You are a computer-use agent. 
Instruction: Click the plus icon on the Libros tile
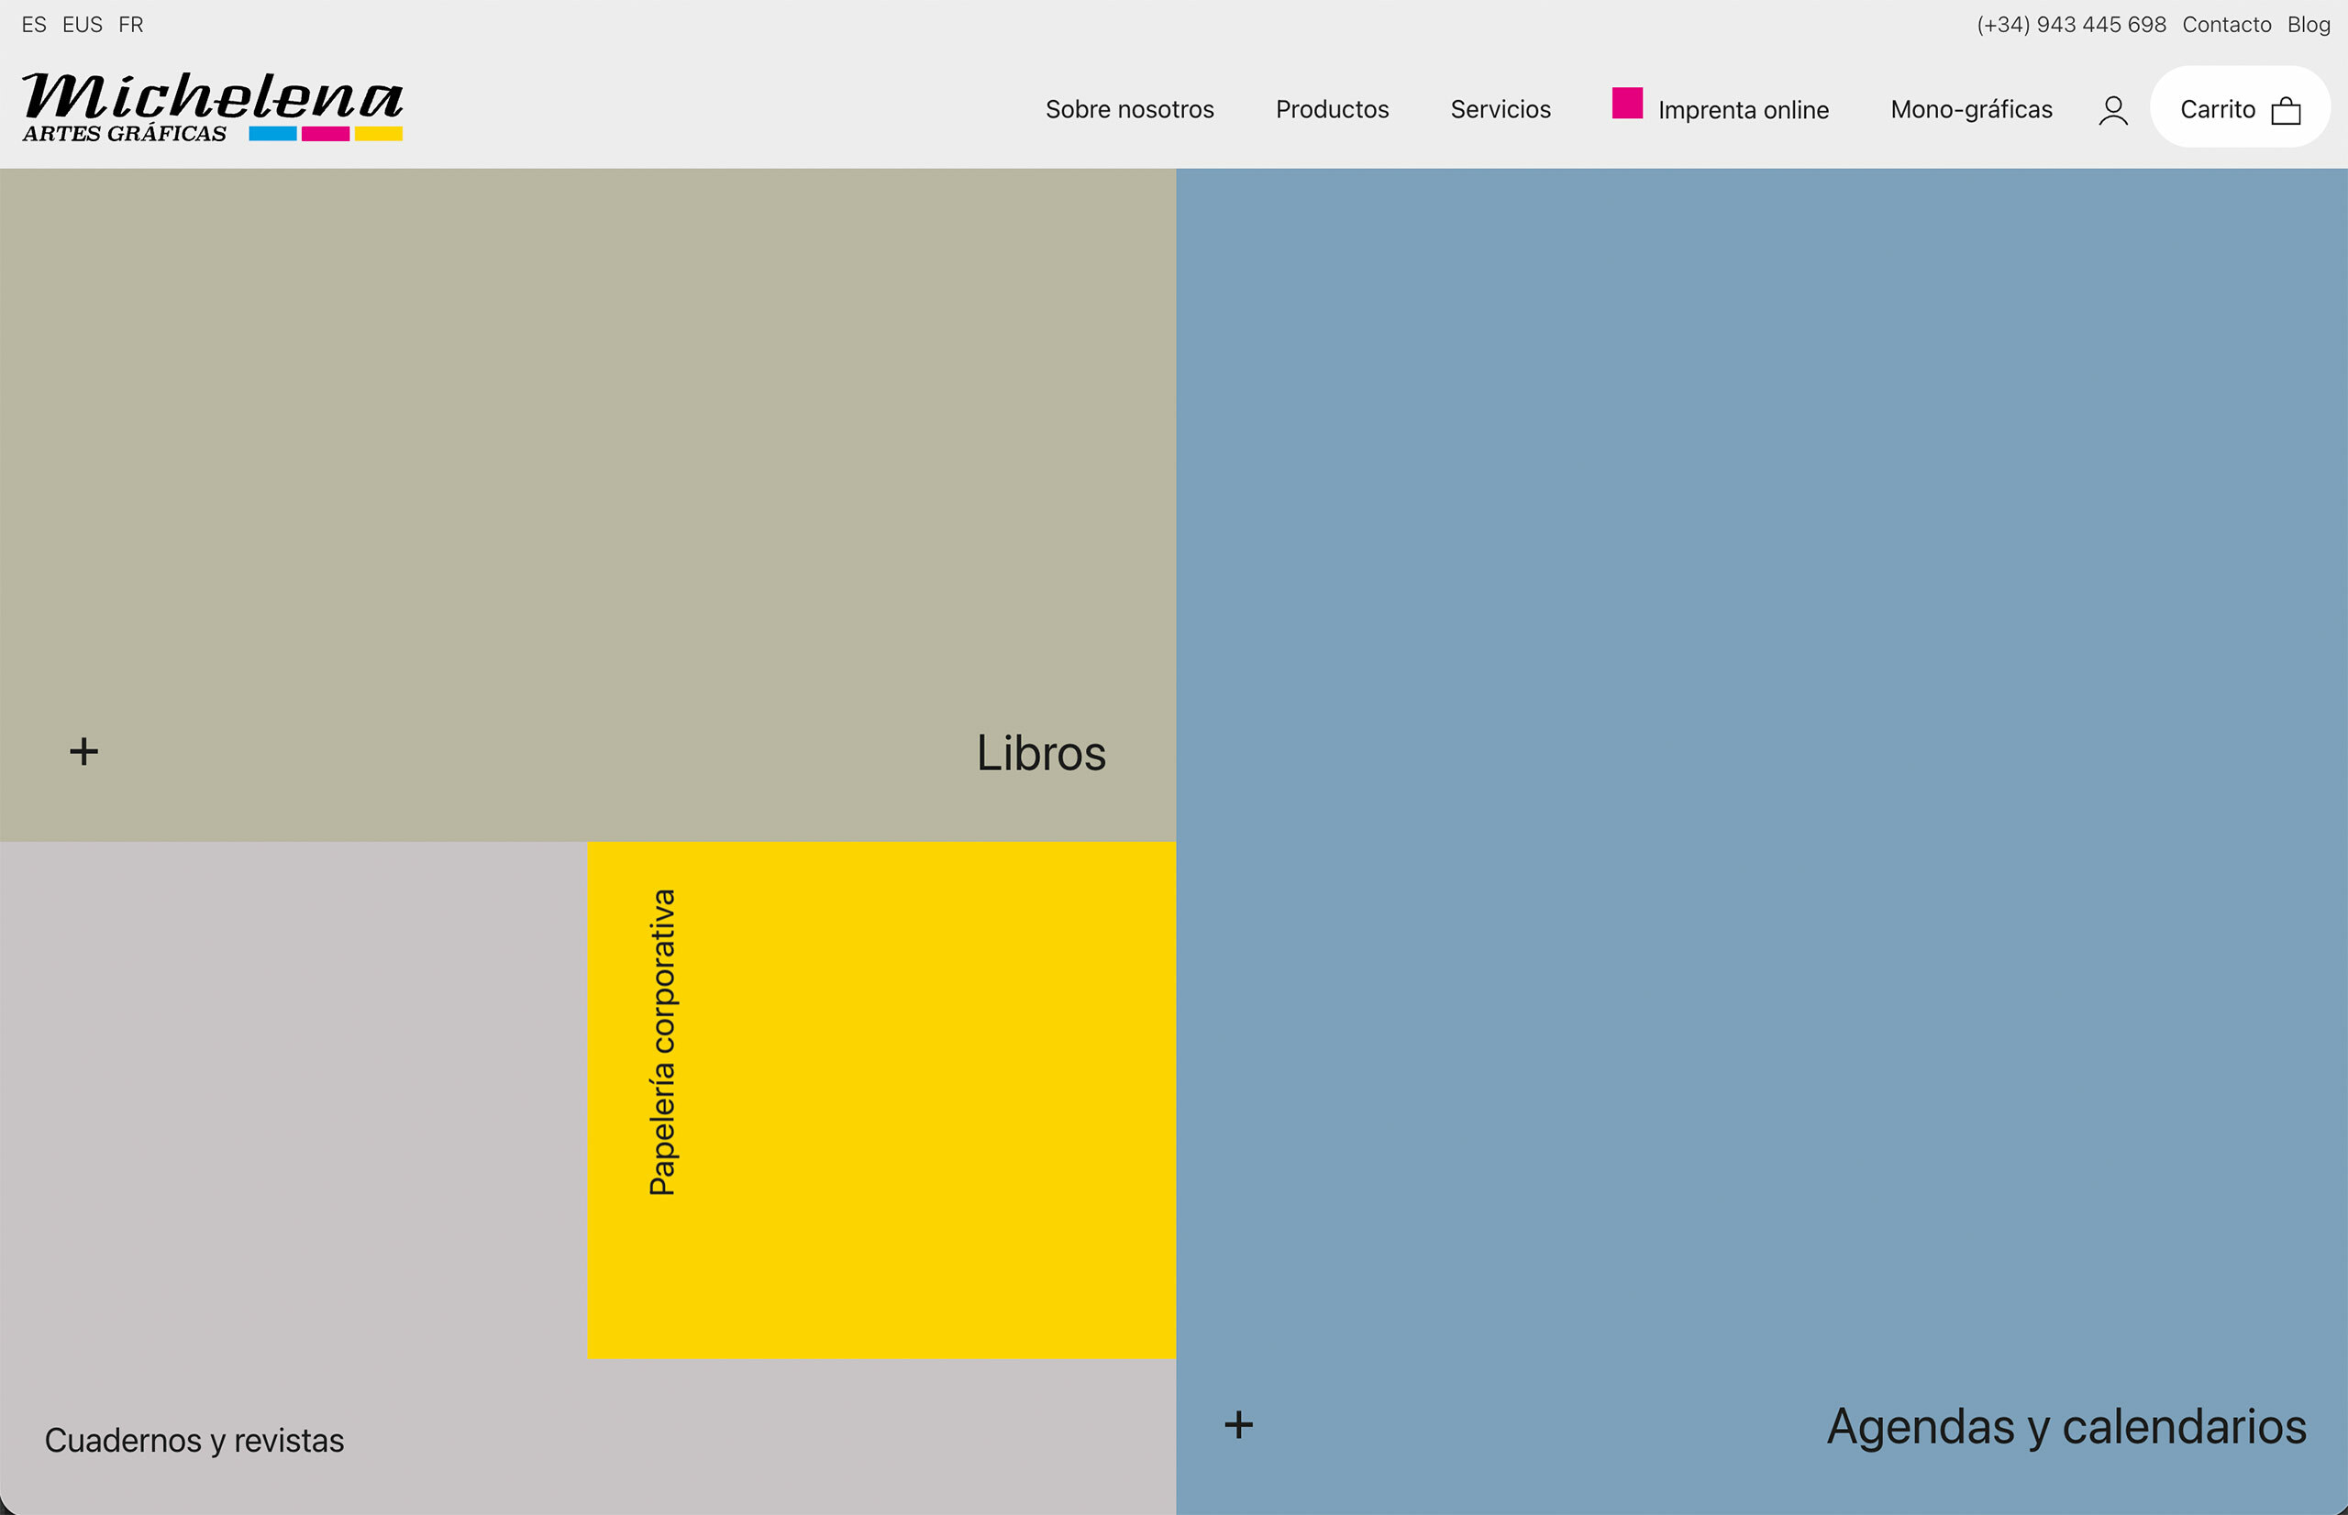pyautogui.click(x=83, y=752)
